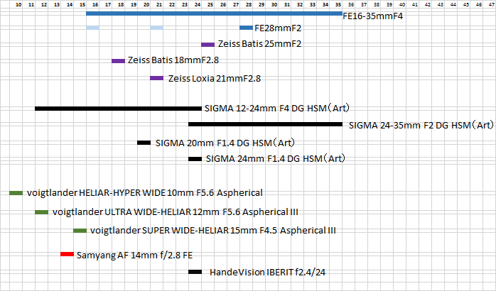This screenshot has width=496, height=291.
Task: Click the column header 12
Action: 44,5
